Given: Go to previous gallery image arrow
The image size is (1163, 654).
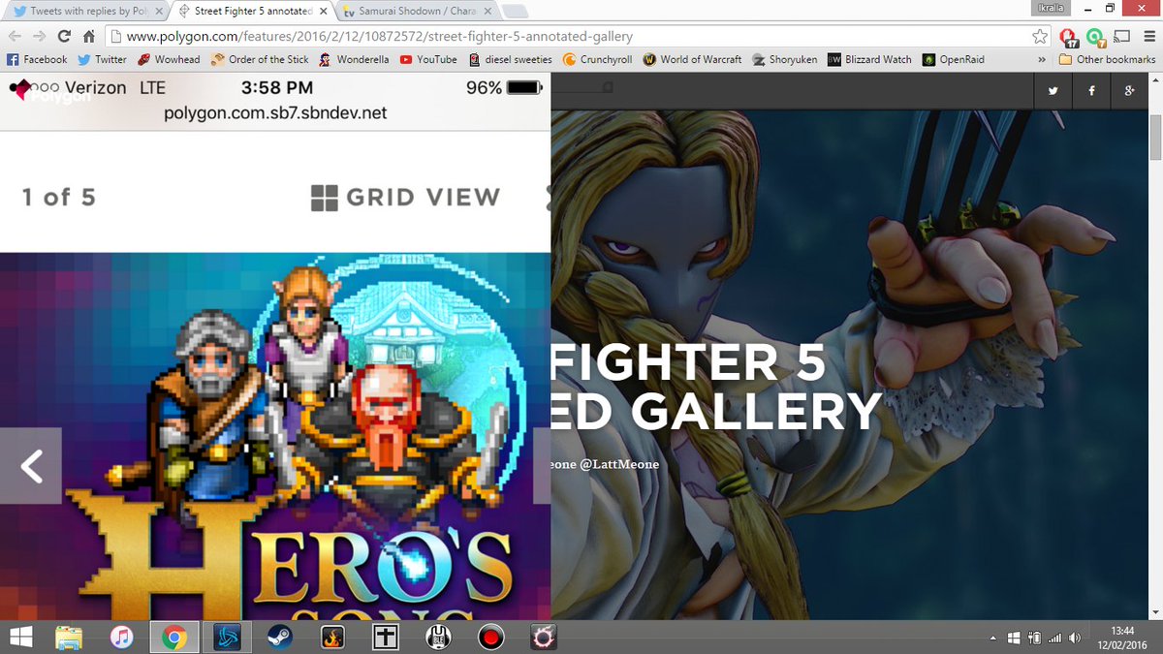Looking at the screenshot, I should (x=31, y=466).
